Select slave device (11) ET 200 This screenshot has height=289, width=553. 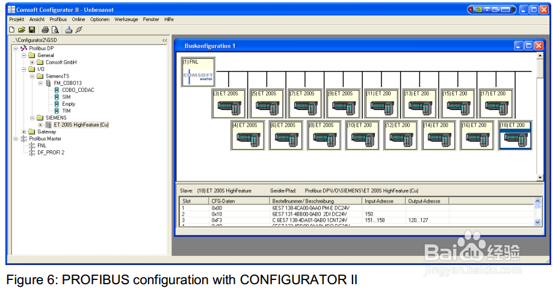[382, 103]
